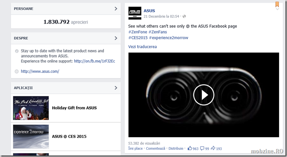Viewport: 287px width, 157px height.
Task: Open the DESPRE section header
Action: pyautogui.click(x=66, y=38)
